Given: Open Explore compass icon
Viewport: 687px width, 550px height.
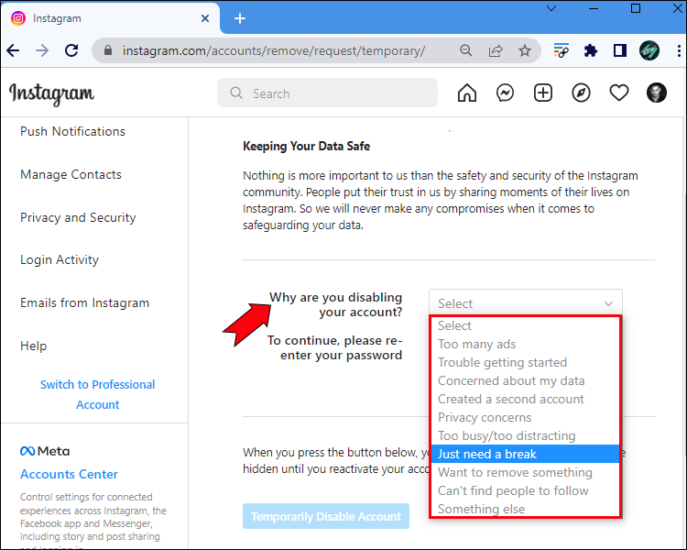Looking at the screenshot, I should click(581, 93).
